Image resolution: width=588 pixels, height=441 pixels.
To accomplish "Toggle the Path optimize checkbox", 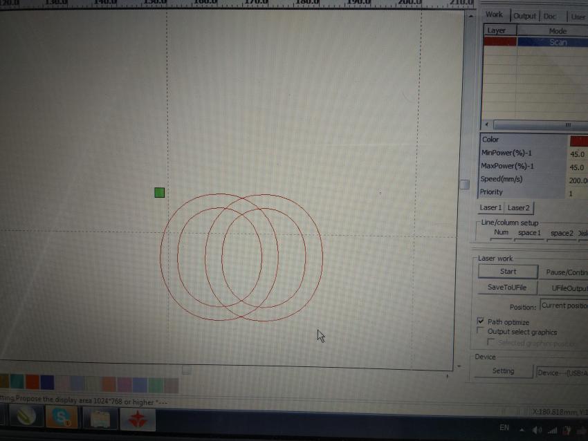I will click(x=481, y=322).
